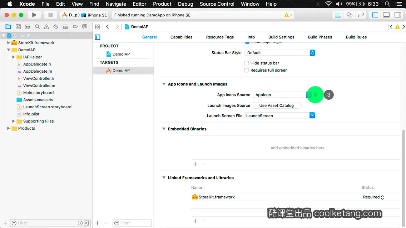Open the issue navigator triangle icon
The image size is (406, 228).
[46, 27]
